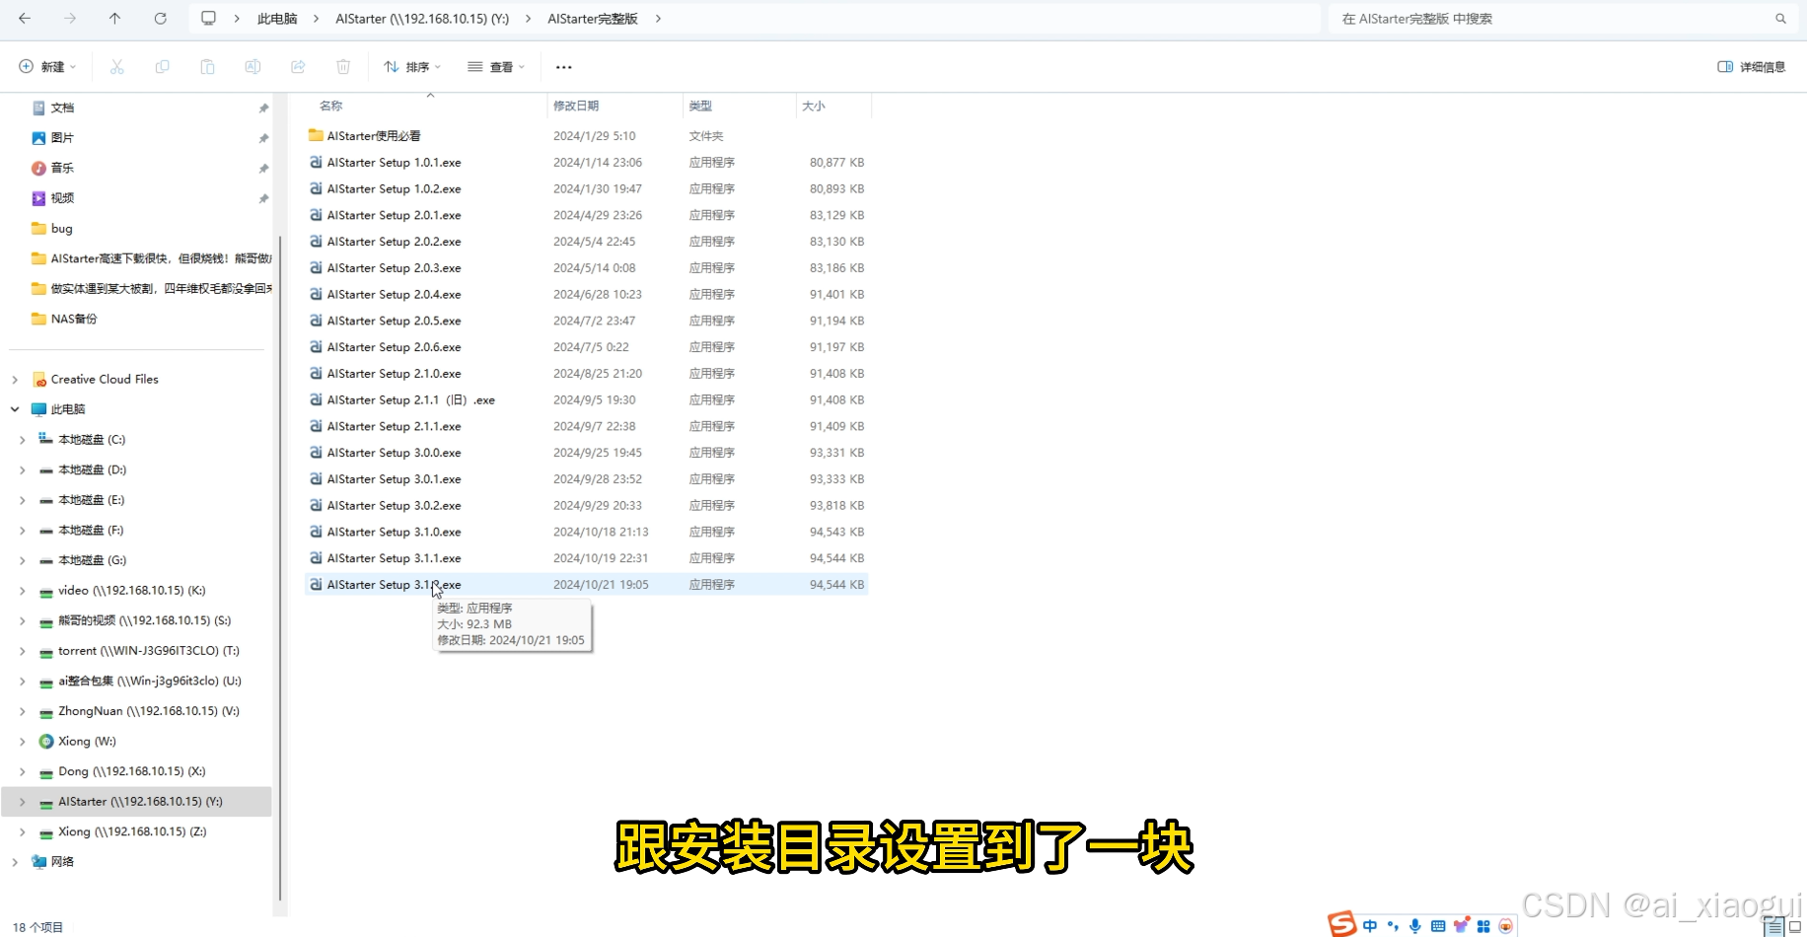Open the See more (…) toolbar menu
This screenshot has width=1807, height=937.
tap(563, 67)
